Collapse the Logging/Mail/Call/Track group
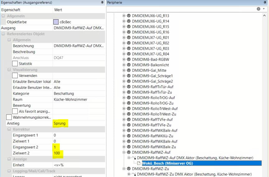 [x=9, y=171]
